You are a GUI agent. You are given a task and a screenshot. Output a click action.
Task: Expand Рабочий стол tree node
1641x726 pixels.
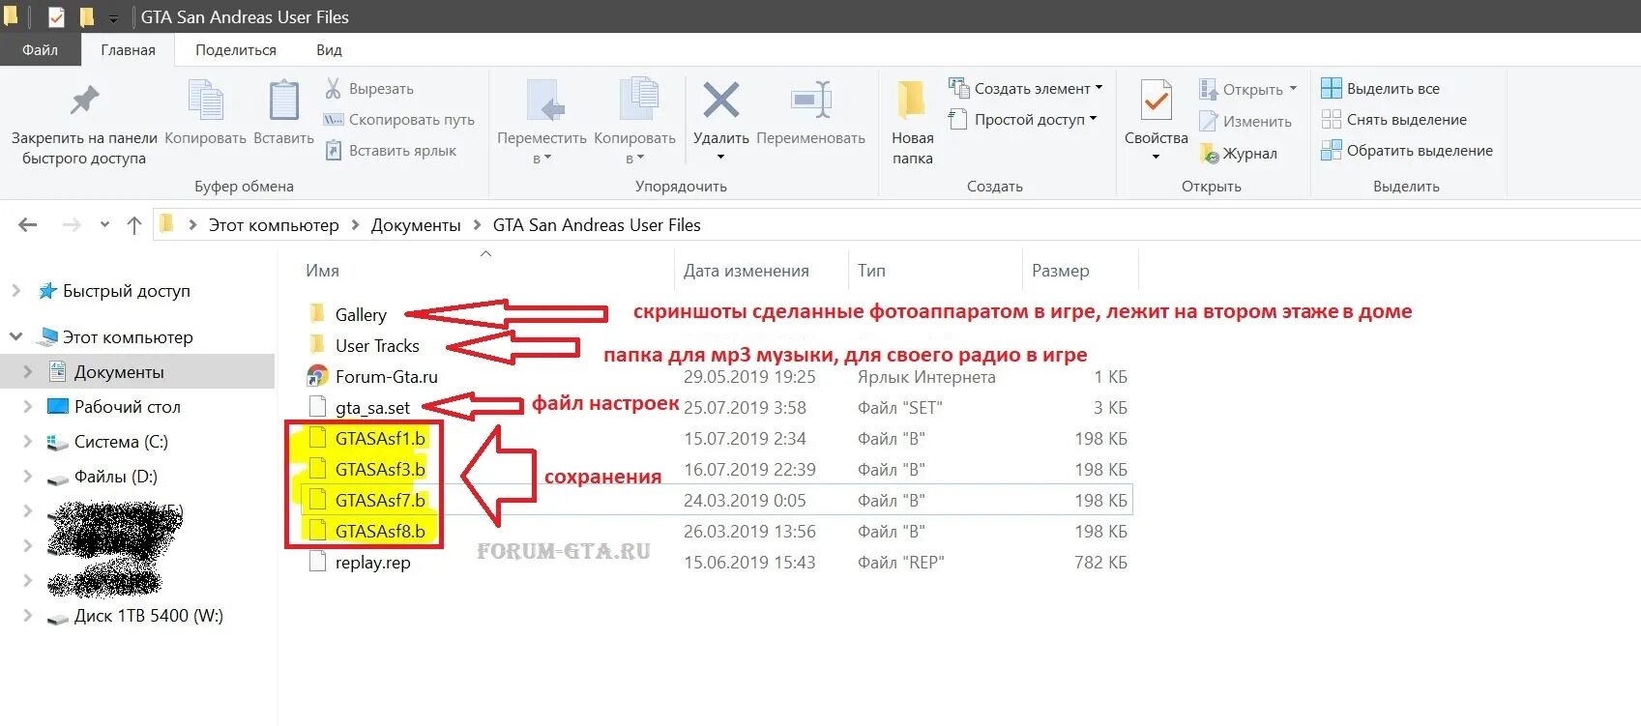point(27,406)
